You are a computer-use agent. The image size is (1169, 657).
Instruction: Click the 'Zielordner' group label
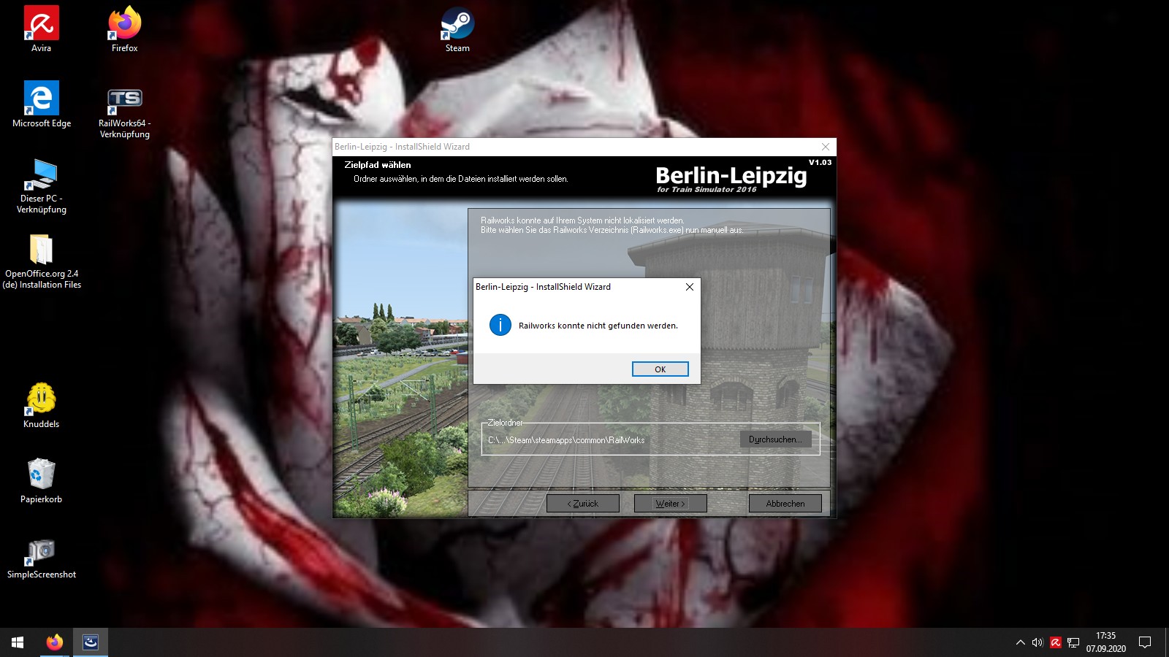506,423
